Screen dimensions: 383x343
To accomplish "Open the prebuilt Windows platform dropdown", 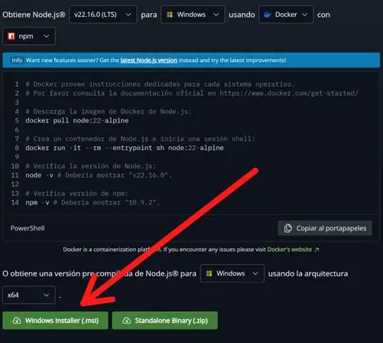I will [232, 273].
